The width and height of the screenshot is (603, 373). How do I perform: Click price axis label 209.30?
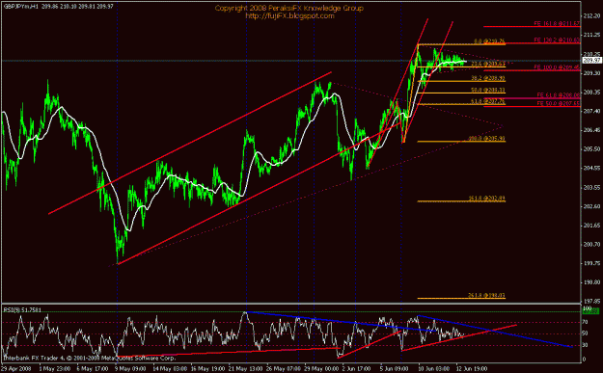[592, 73]
